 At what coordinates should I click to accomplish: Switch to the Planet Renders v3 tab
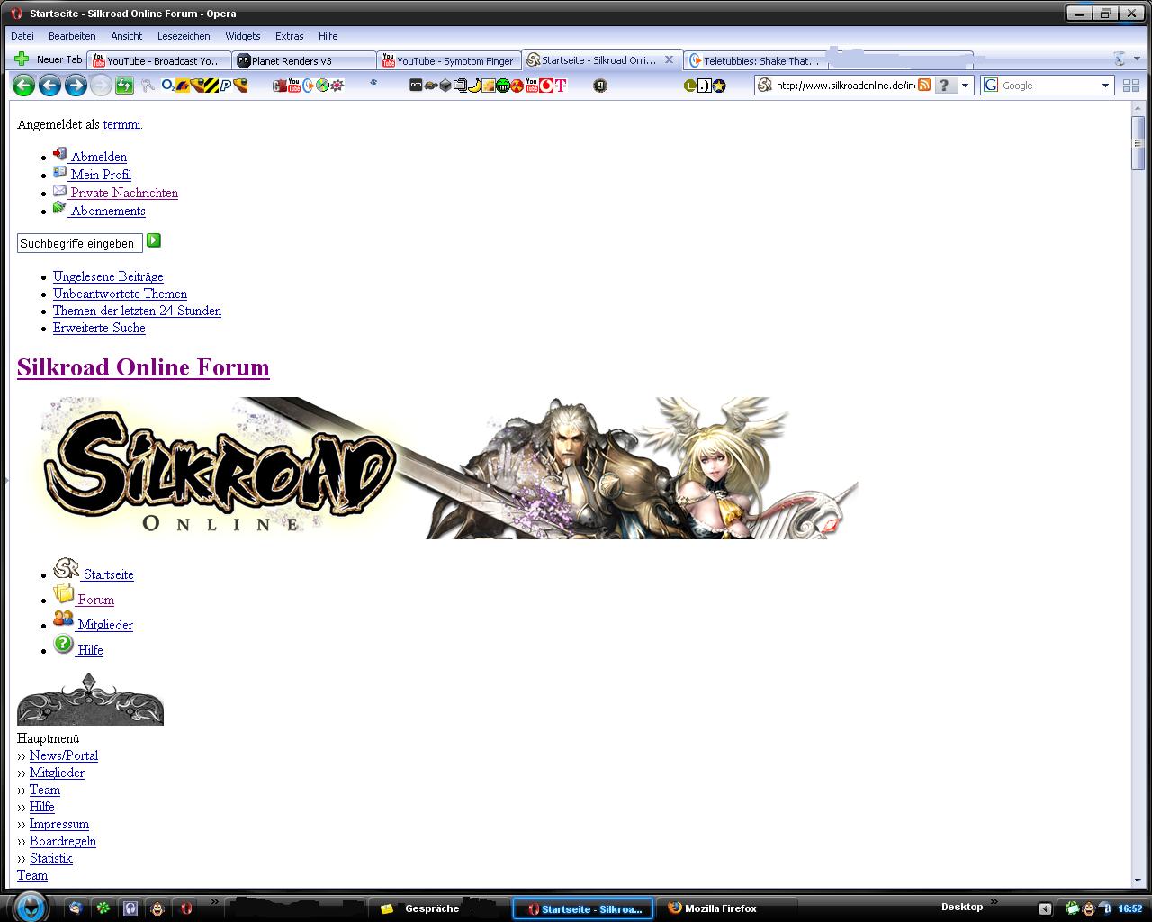point(303,60)
